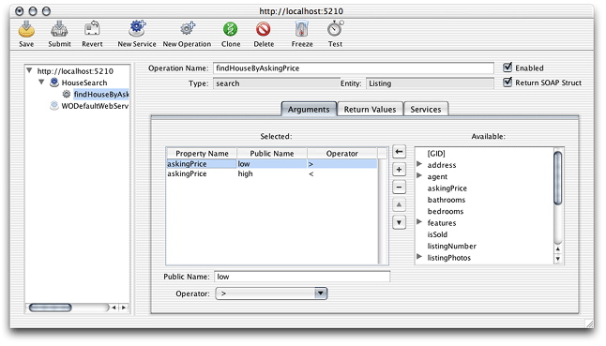Click the plus add argument button
This screenshot has height=346, width=606.
[399, 170]
